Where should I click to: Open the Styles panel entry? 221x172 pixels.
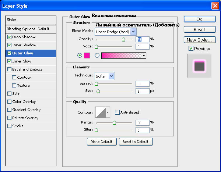(x=31, y=20)
